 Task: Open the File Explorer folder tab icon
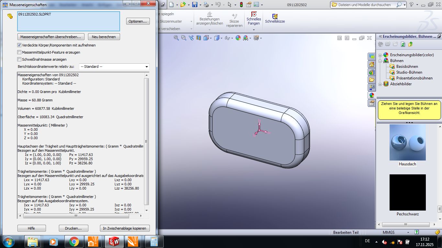point(372,80)
